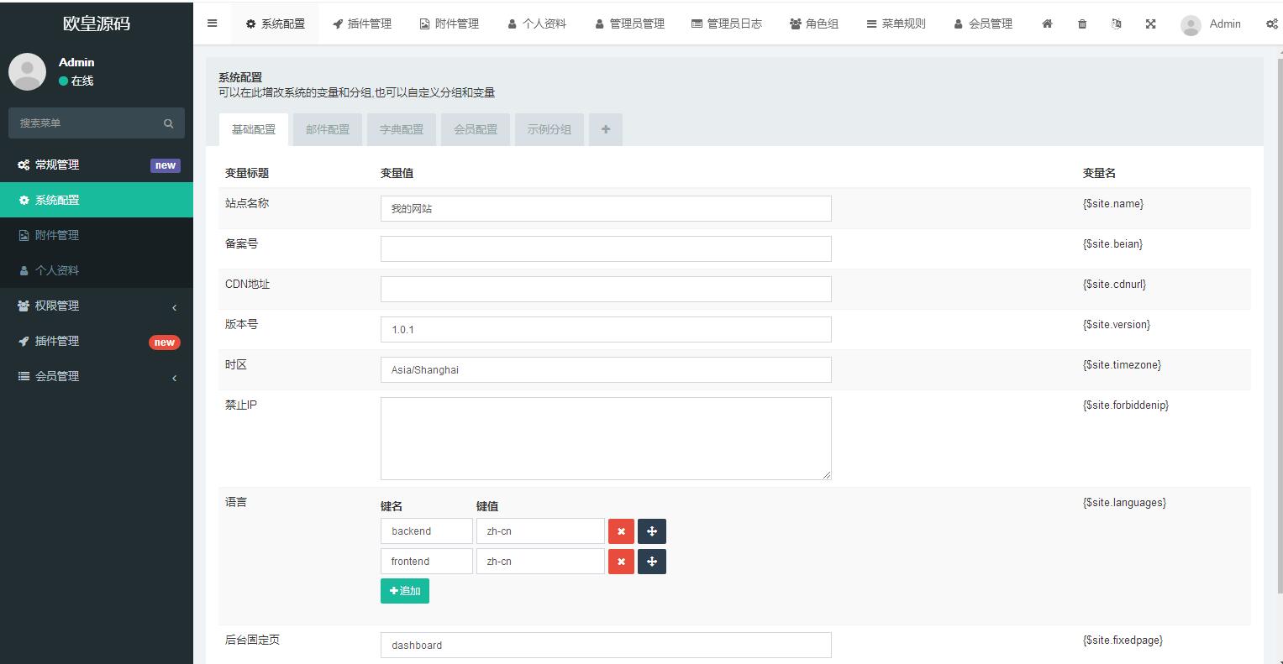This screenshot has height=664, width=1283.
Task: Click move handle for frontend language row
Action: [652, 562]
